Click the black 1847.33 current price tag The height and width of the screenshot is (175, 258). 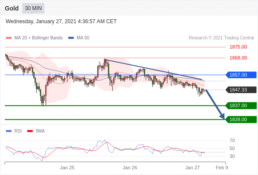[x=241, y=90]
